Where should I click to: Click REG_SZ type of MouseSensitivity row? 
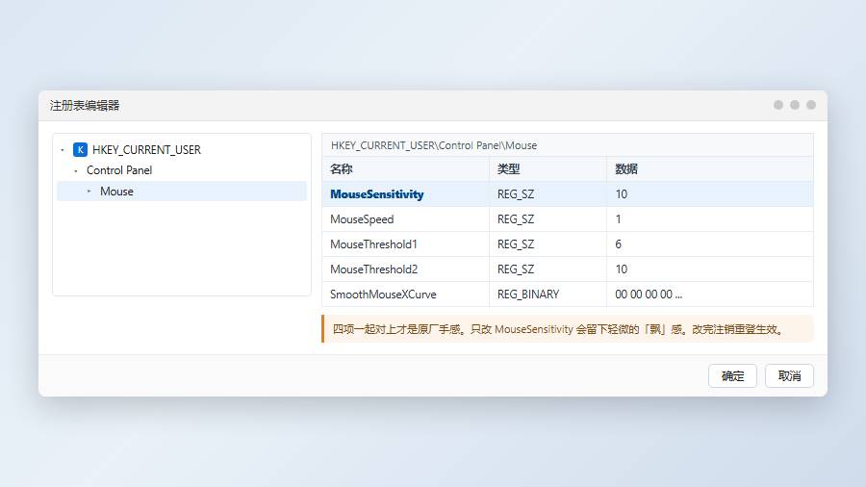point(516,194)
